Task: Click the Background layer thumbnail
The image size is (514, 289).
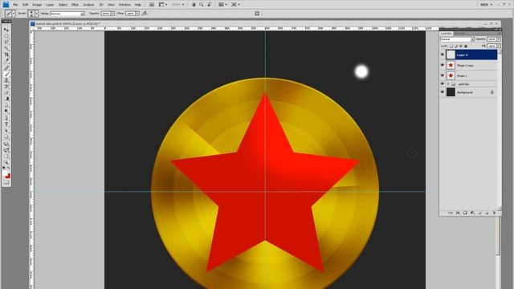Action: point(451,92)
